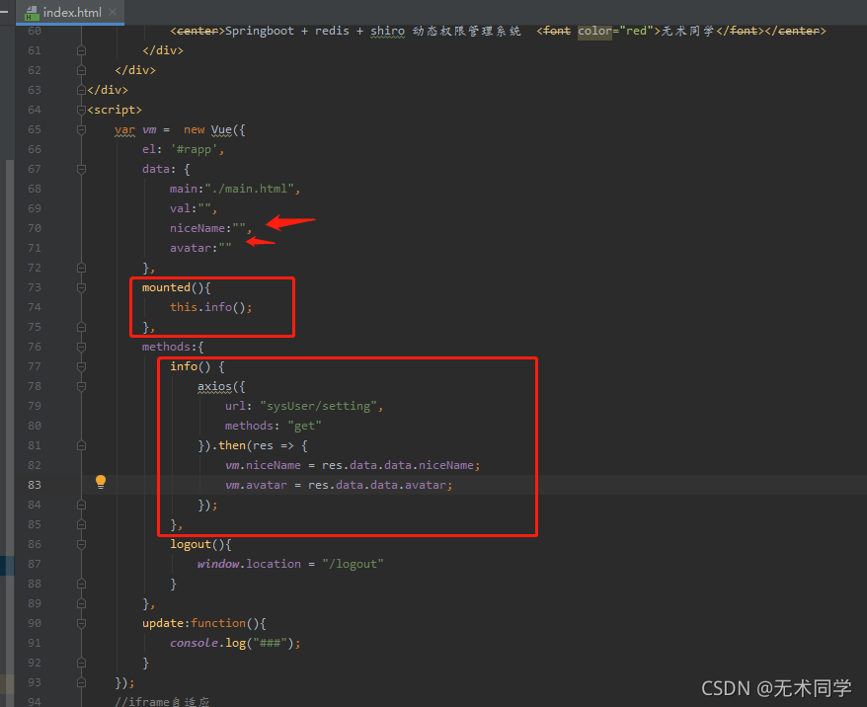This screenshot has height=707, width=867.
Task: Click line number 83 in gutter
Action: point(35,485)
